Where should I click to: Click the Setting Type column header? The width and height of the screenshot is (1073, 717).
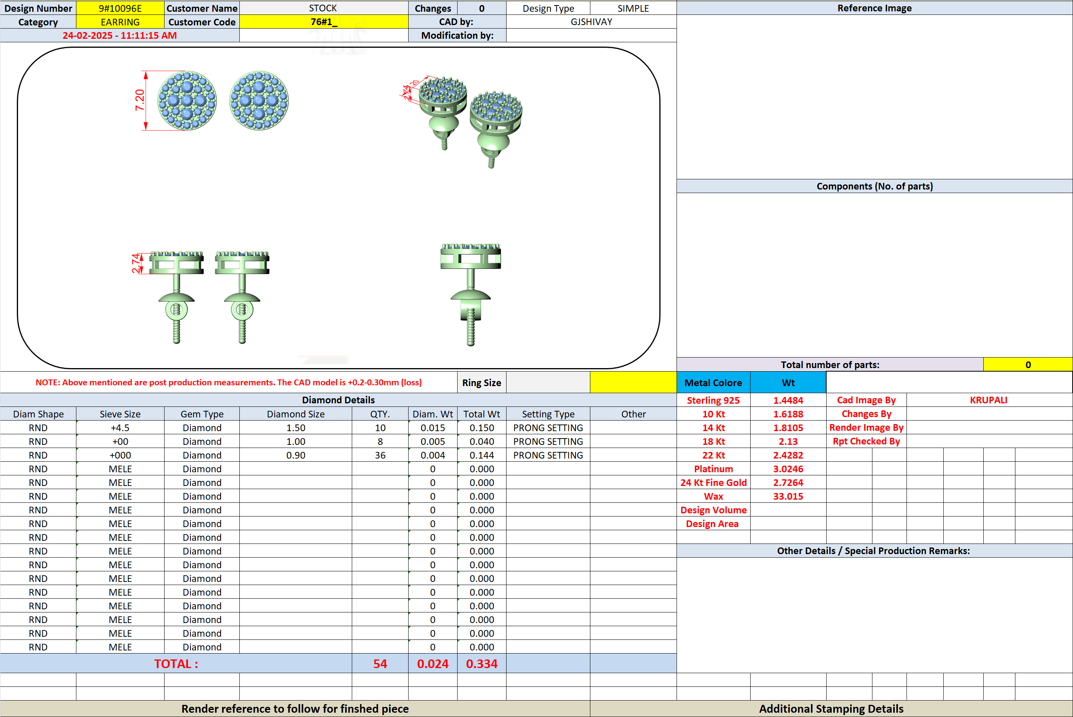pos(548,414)
